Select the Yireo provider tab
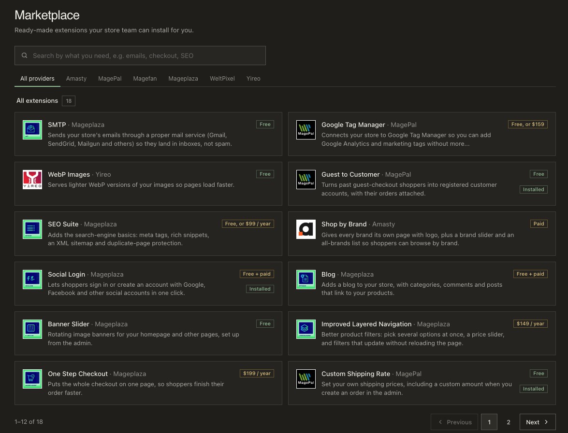 click(254, 79)
